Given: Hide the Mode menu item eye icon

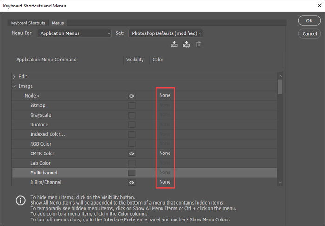Looking at the screenshot, I should pos(132,96).
